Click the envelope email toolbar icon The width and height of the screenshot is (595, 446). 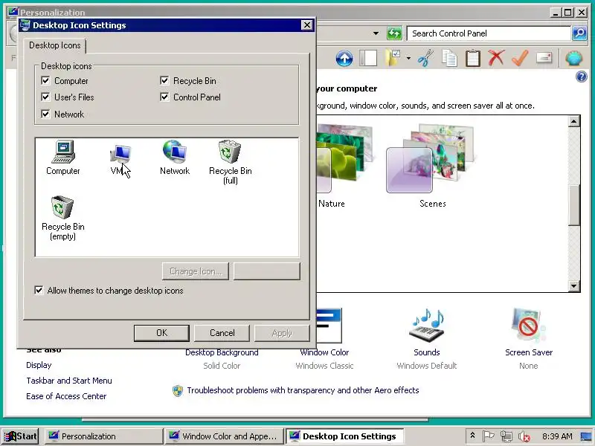[544, 58]
